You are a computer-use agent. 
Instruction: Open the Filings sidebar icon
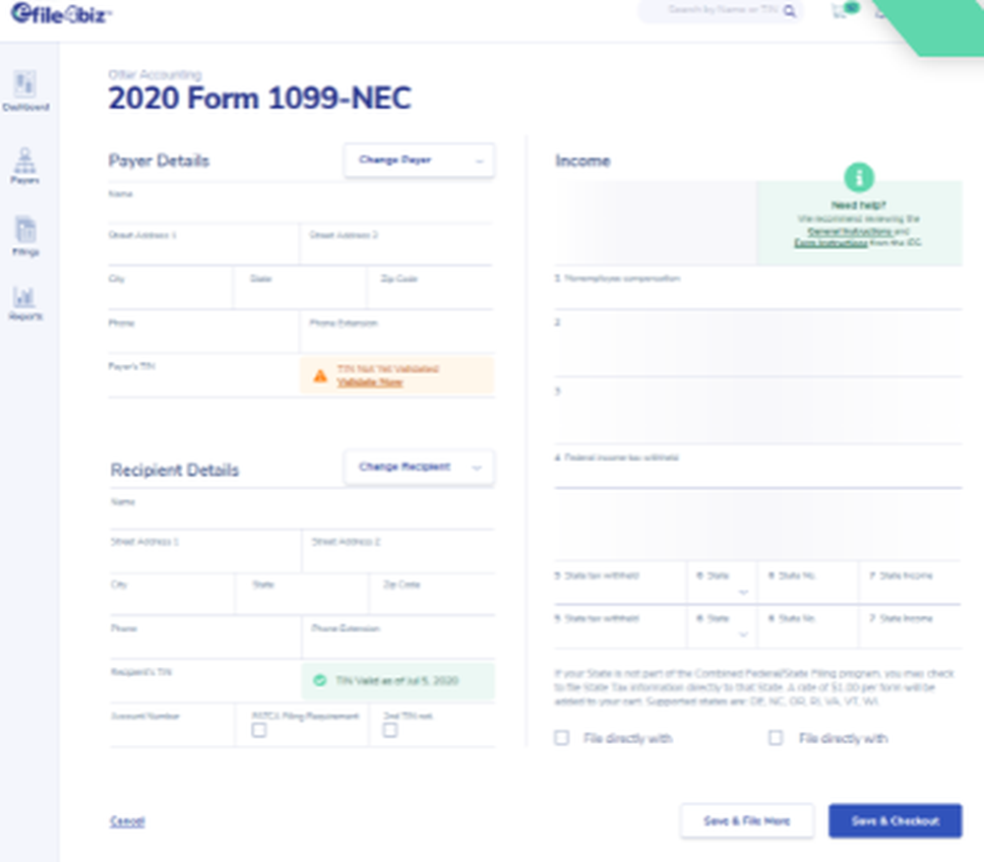(x=26, y=235)
